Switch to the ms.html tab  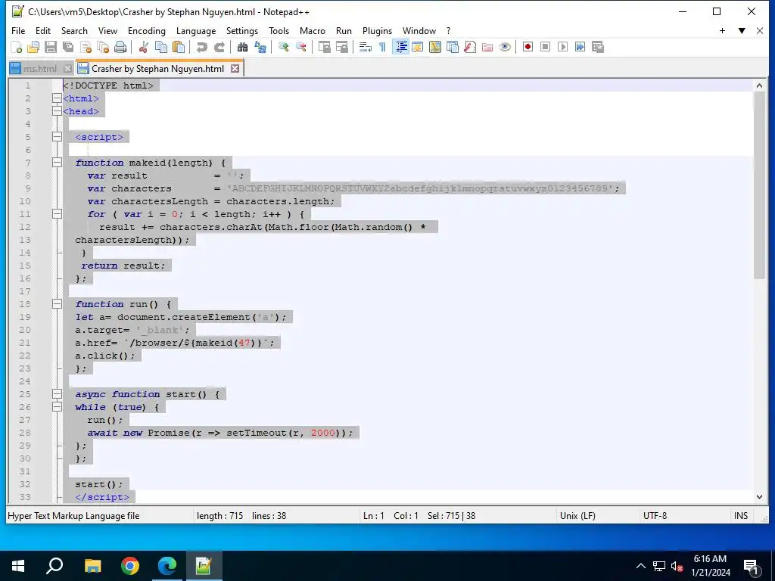click(39, 69)
